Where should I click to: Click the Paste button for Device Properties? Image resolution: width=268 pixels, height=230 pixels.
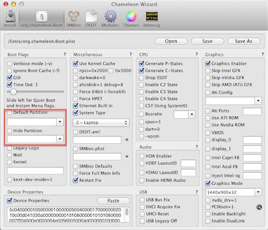[113, 201]
